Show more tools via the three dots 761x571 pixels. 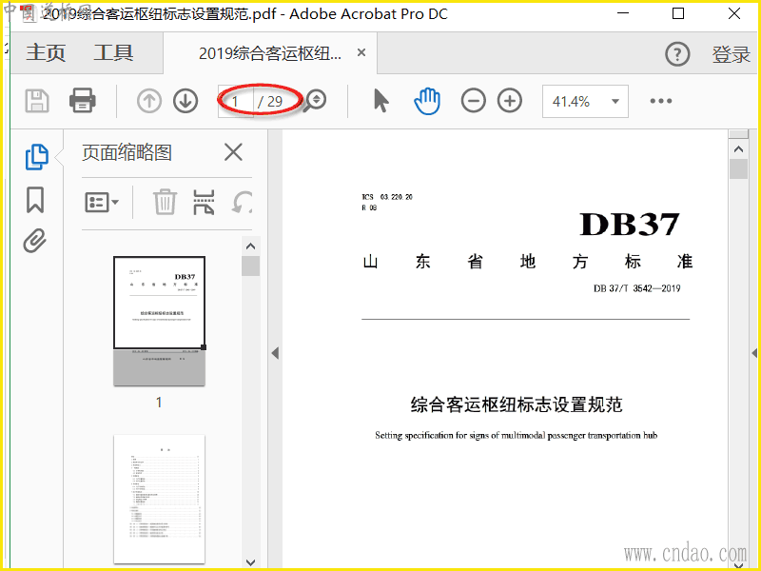(x=661, y=101)
